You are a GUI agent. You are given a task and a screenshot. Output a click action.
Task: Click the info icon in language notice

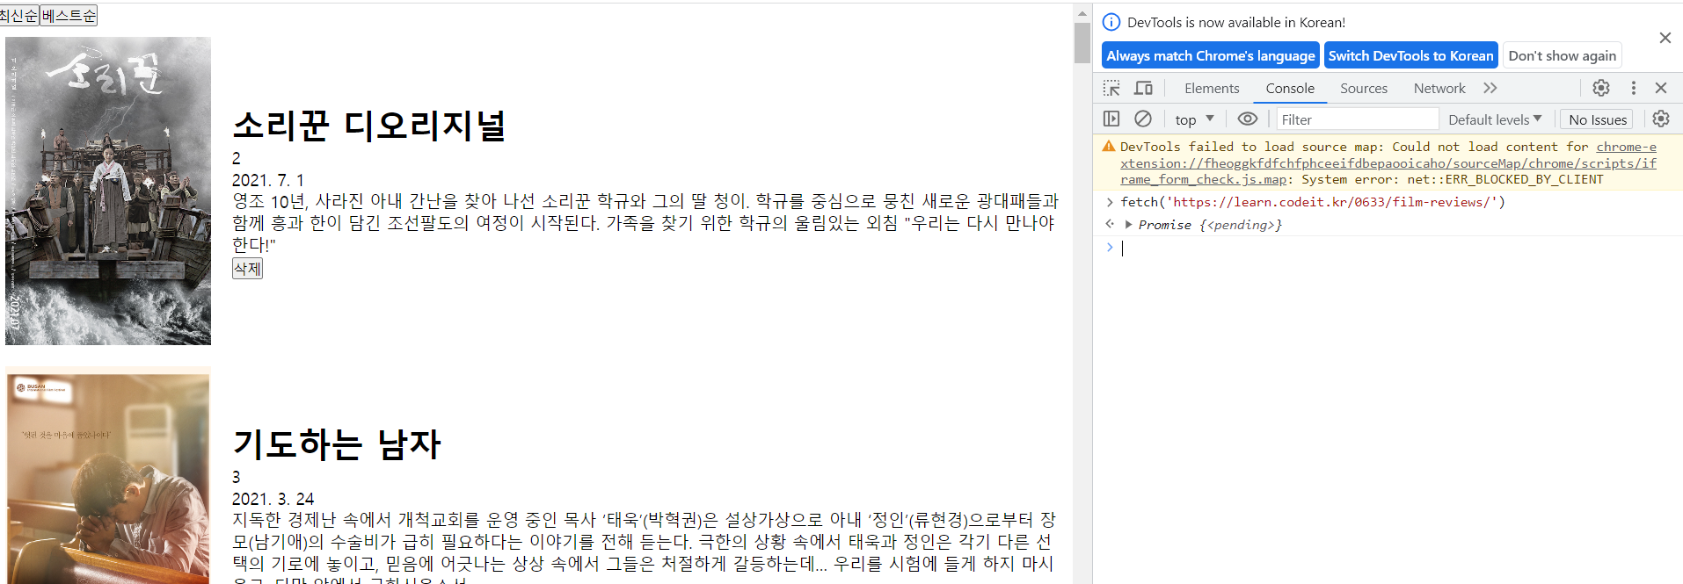[x=1111, y=22]
